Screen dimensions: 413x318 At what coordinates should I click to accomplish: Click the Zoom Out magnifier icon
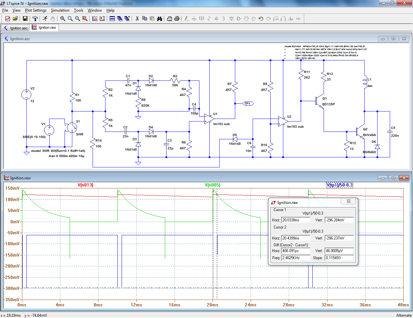coord(77,19)
